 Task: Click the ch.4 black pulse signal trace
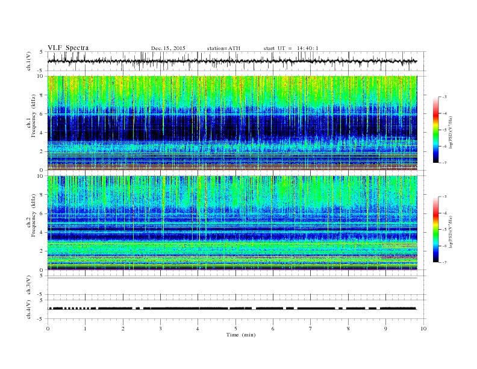coord(232,309)
